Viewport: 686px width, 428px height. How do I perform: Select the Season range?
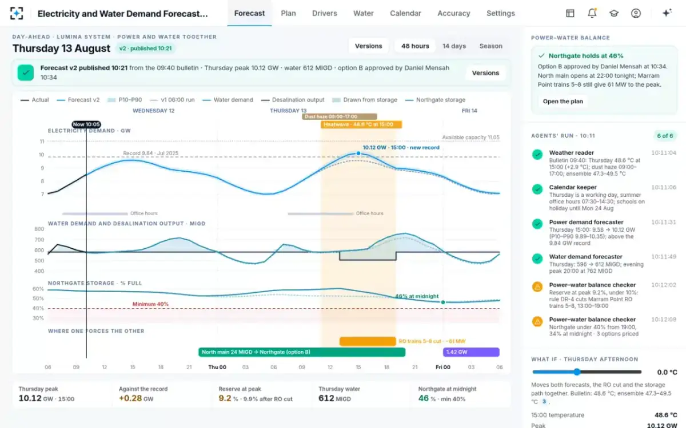(x=491, y=46)
